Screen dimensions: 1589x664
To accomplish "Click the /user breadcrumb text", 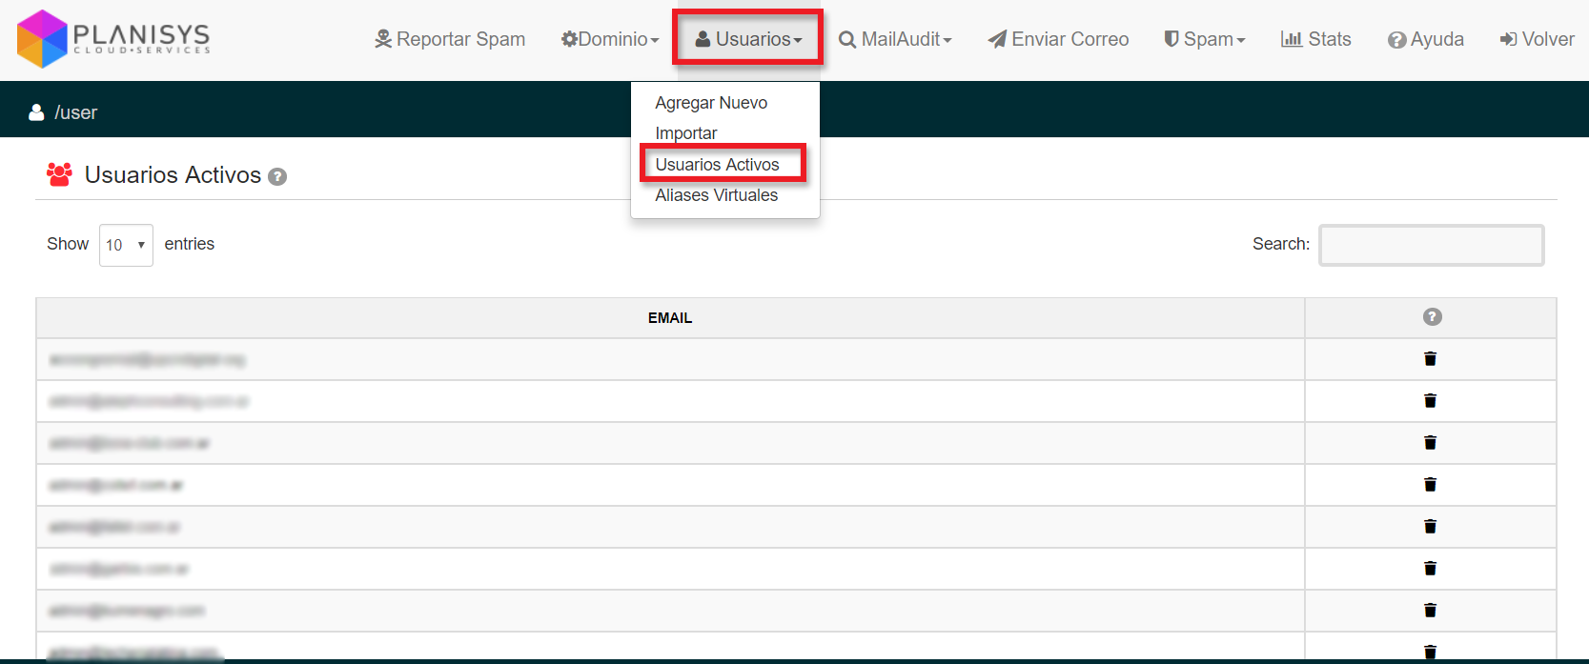I will pyautogui.click(x=76, y=112).
